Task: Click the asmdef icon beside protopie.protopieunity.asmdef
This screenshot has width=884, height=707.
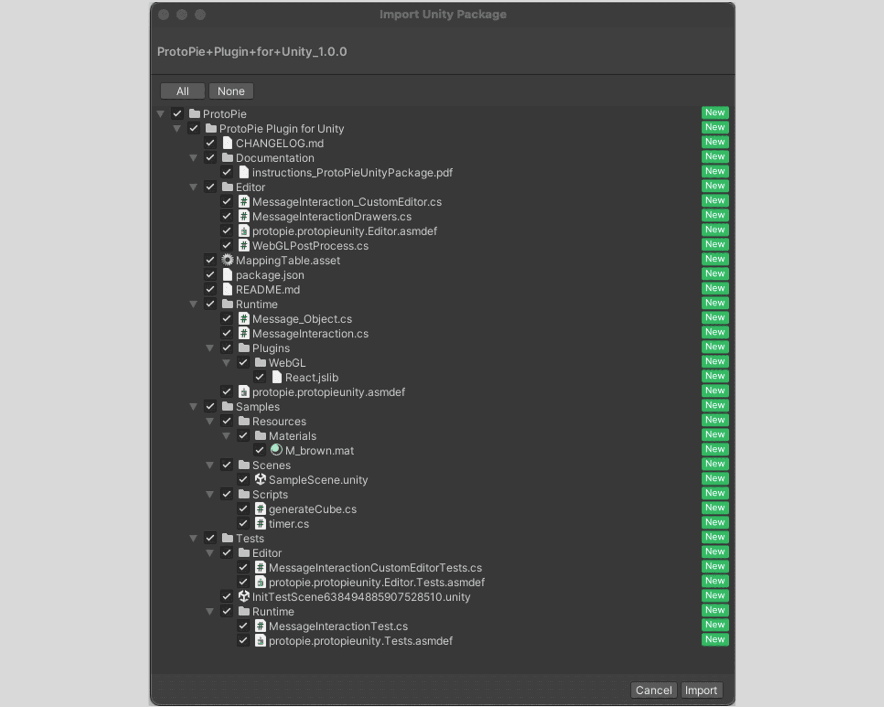Action: click(244, 392)
